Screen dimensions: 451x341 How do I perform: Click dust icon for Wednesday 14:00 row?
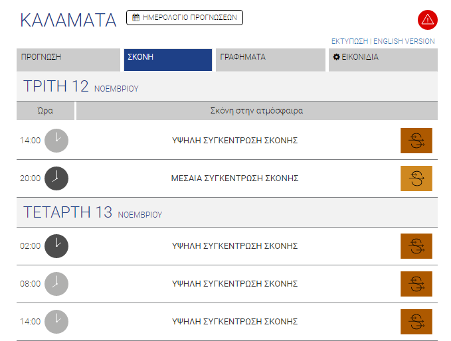tap(416, 322)
